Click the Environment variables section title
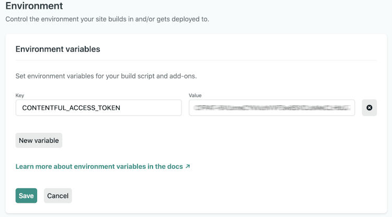 (57, 49)
